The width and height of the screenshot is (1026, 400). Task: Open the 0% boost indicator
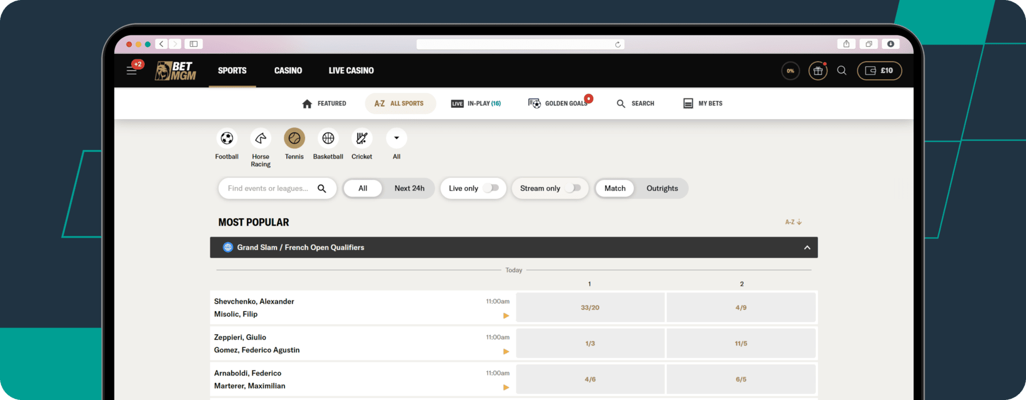point(791,71)
